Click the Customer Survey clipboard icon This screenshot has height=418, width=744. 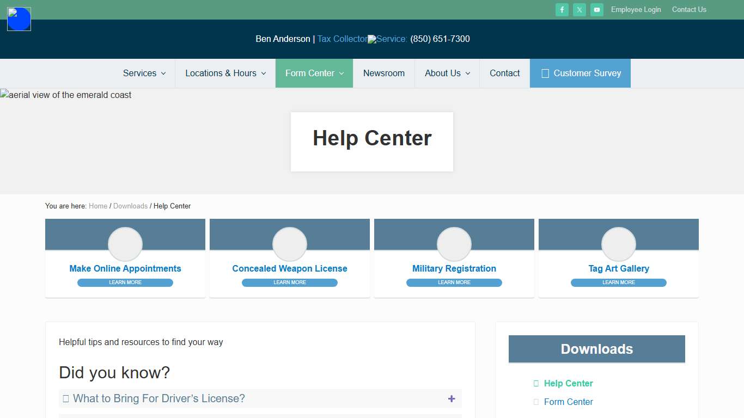click(x=545, y=73)
